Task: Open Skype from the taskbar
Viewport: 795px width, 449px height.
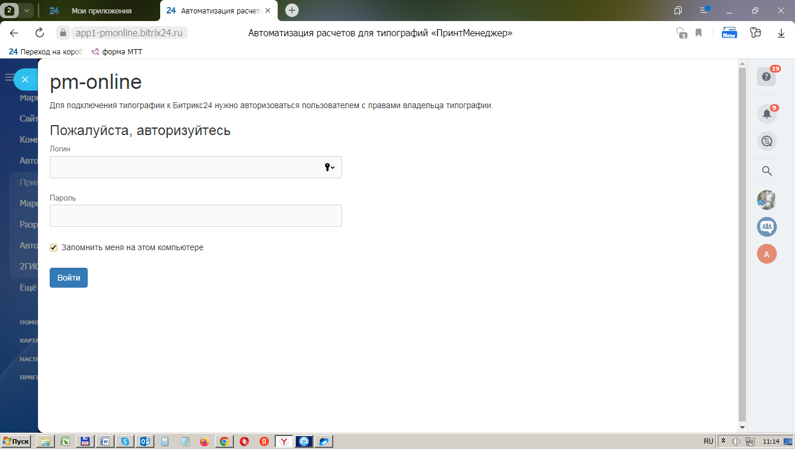Action: 125,442
